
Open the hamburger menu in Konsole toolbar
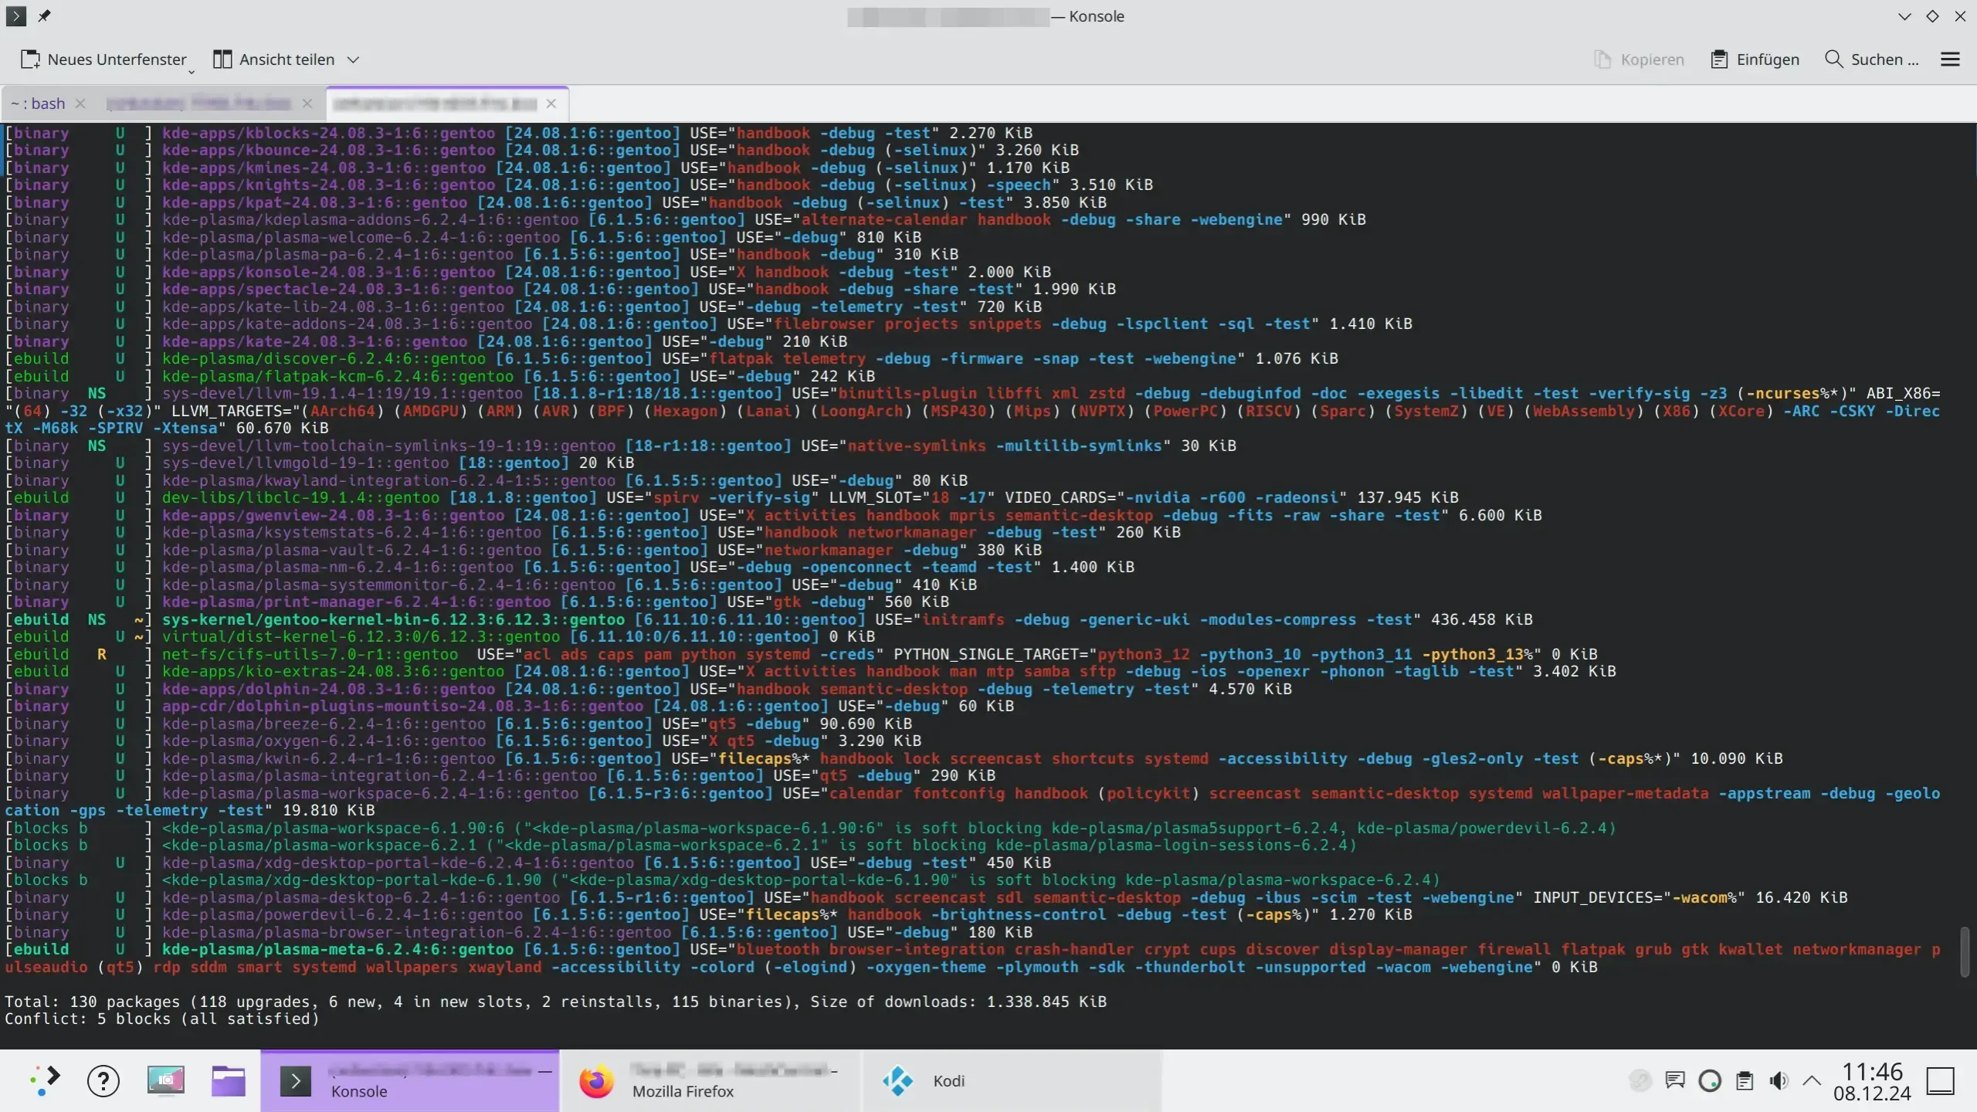(x=1950, y=59)
